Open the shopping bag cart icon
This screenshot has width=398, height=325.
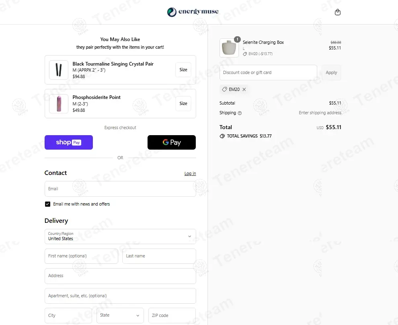338,12
